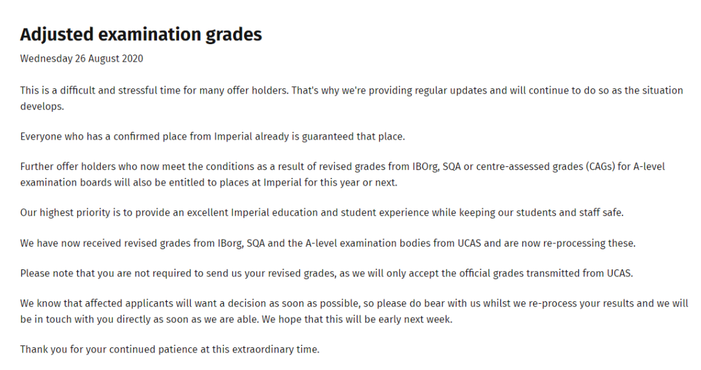Click the word 'Imperial' in guaranteed-place sentence
Screen dimensions: 701x370
233,137
